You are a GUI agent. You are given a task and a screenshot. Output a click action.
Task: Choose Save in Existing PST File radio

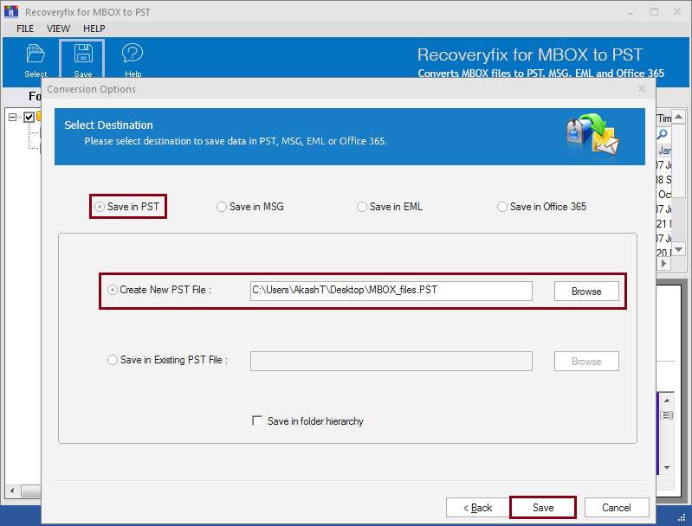point(113,360)
